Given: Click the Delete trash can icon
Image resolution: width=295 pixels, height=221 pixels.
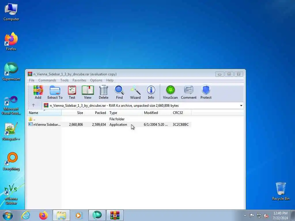Looking at the screenshot, I should tap(103, 92).
